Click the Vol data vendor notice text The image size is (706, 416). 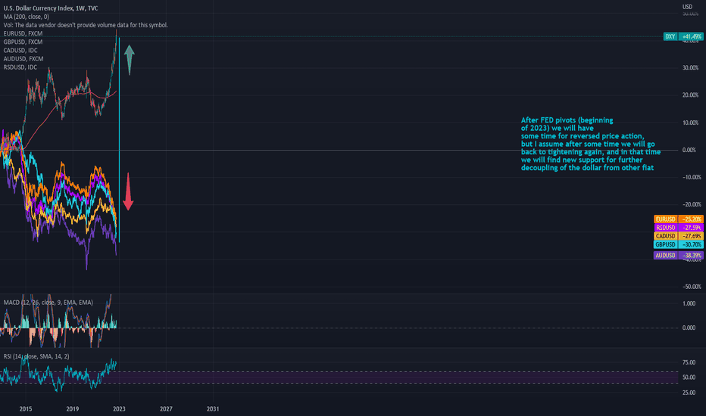pos(86,25)
